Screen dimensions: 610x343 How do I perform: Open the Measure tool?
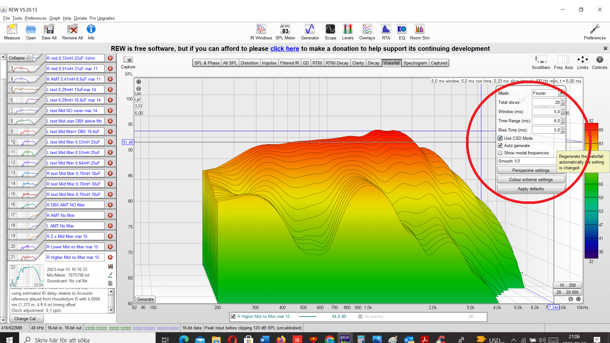pyautogui.click(x=12, y=32)
